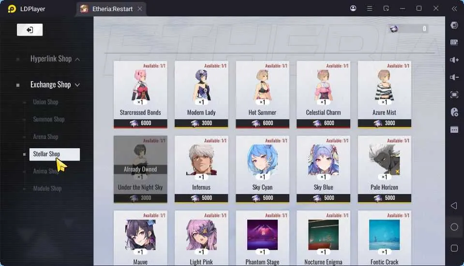Buy Starcrossed Bonds for 6000
This screenshot has height=266, width=464.
click(140, 124)
